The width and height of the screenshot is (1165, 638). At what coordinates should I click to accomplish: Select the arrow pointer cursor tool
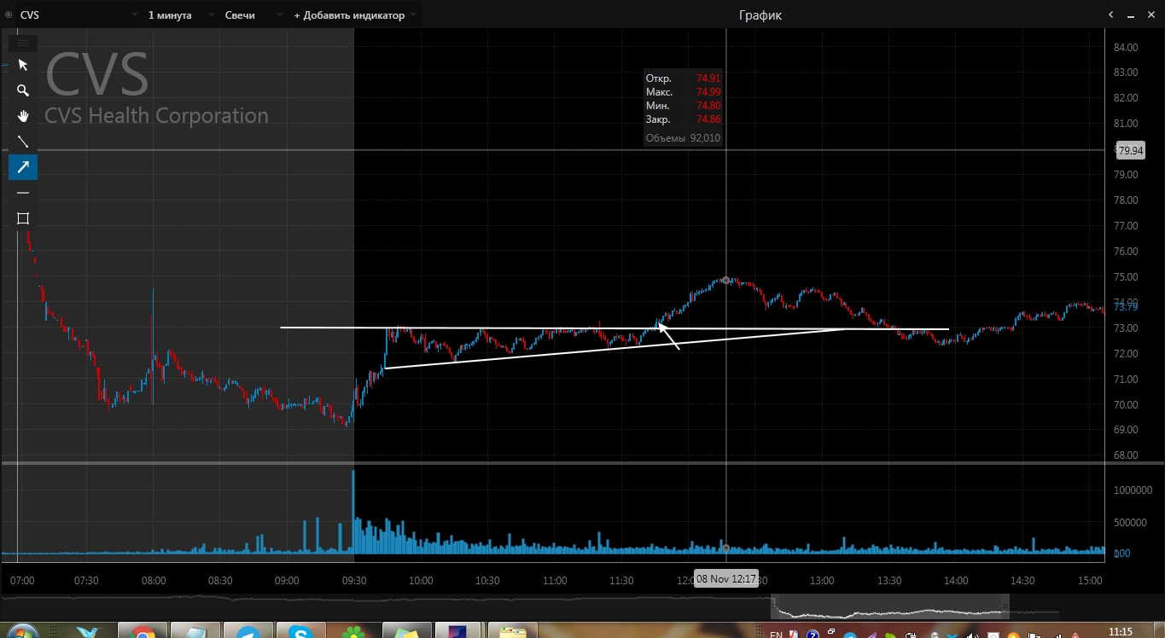pyautogui.click(x=23, y=65)
